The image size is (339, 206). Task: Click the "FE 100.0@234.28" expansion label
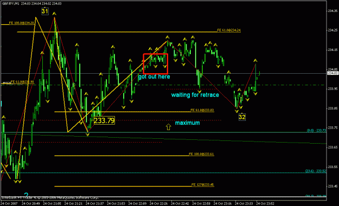(x=21, y=23)
